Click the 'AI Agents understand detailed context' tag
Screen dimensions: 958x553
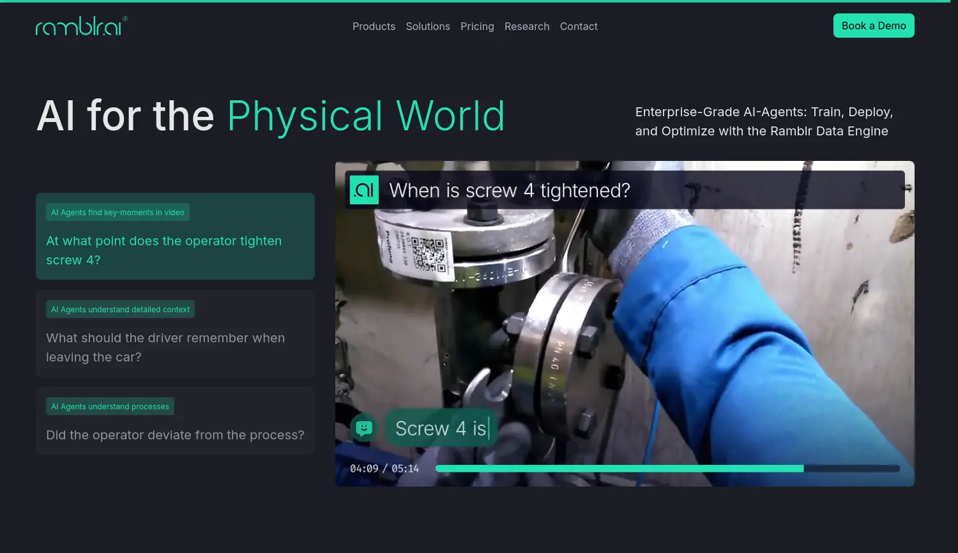tap(120, 310)
